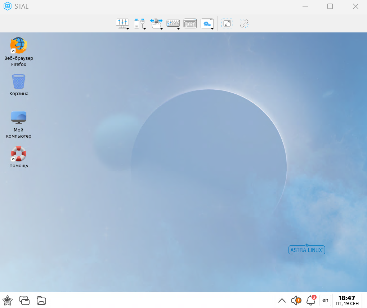The height and width of the screenshot is (308, 367).
Task: Open the file manager taskbar icon
Action: tap(41, 300)
